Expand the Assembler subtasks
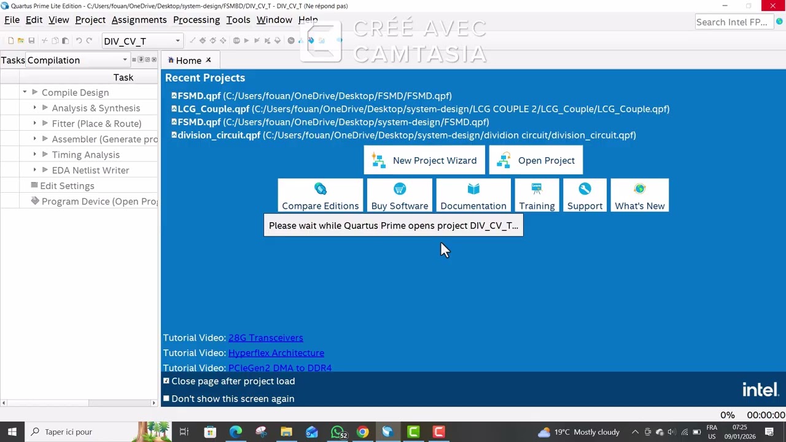This screenshot has width=786, height=442. click(x=35, y=139)
